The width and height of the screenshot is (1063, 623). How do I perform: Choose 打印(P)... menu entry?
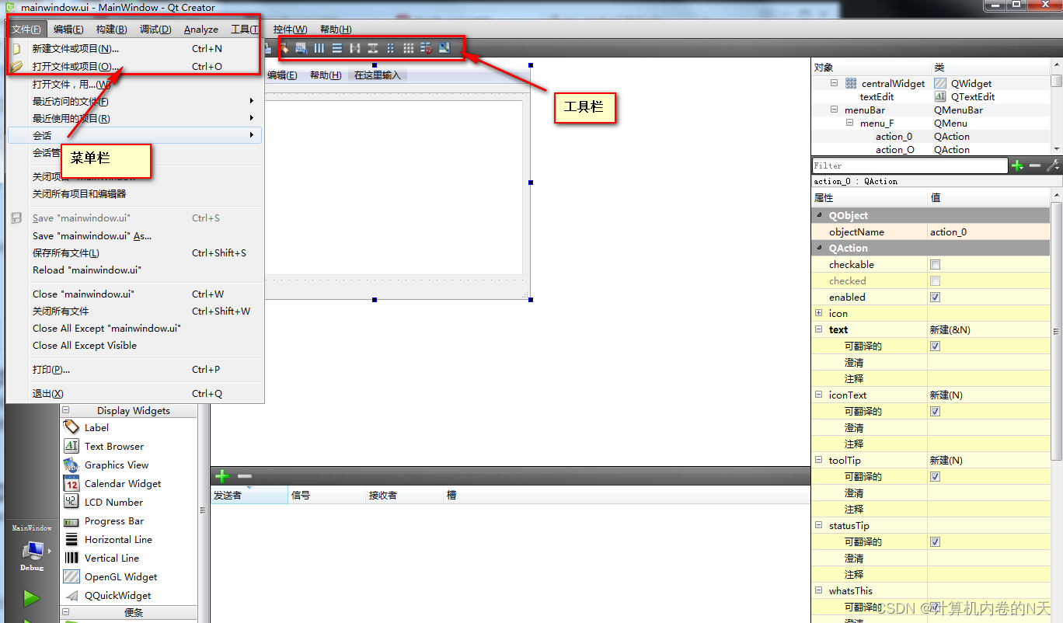click(134, 369)
